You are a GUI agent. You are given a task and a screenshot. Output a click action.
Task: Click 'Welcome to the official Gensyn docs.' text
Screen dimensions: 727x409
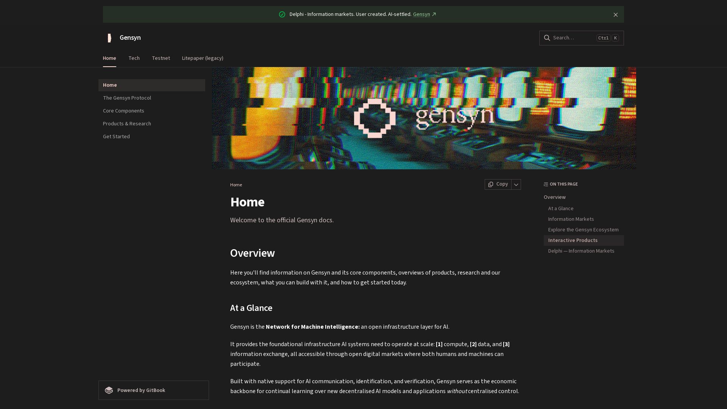point(282,220)
